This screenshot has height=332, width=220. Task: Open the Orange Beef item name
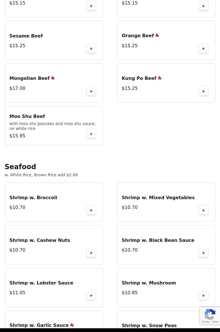(x=138, y=36)
